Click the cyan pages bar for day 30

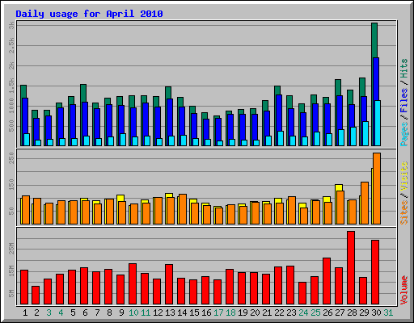pos(378,124)
